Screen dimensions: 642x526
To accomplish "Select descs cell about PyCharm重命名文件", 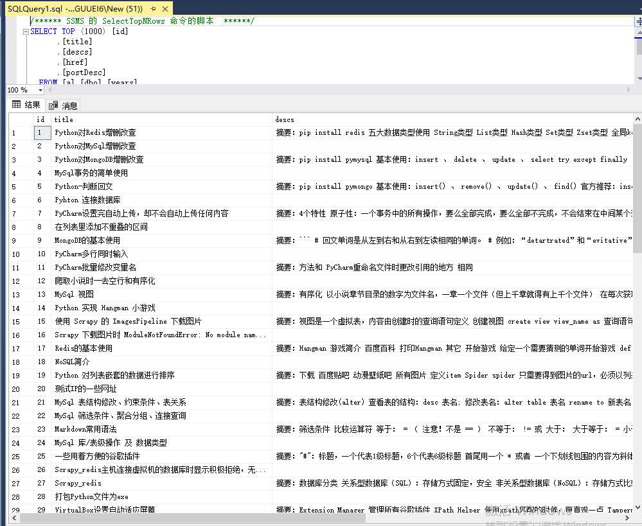I will [452, 268].
